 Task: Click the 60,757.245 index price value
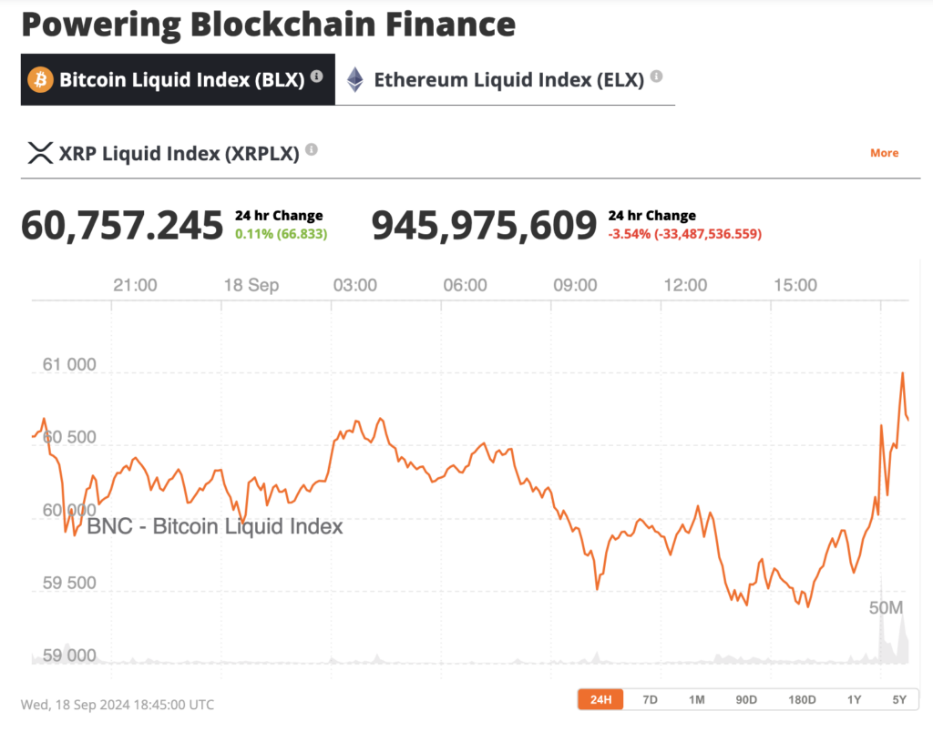(122, 225)
